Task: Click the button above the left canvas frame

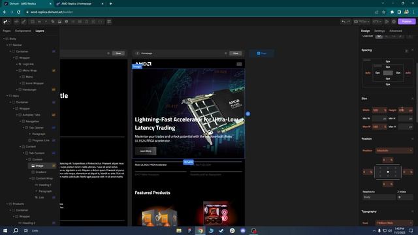Action: [x=118, y=54]
